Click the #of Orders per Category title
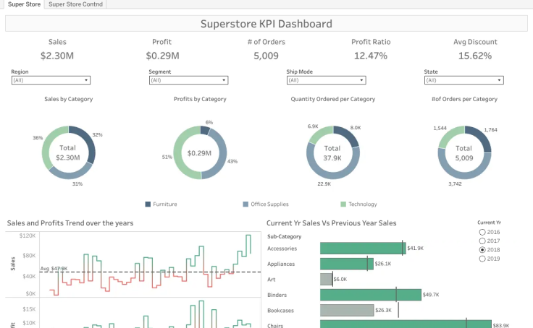This screenshot has height=328, width=533. pyautogui.click(x=464, y=99)
